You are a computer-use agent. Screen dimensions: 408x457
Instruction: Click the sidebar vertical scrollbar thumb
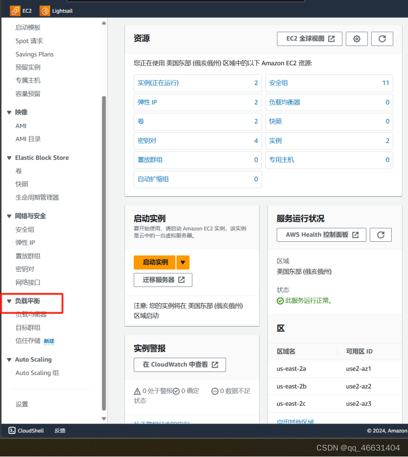tap(104, 253)
